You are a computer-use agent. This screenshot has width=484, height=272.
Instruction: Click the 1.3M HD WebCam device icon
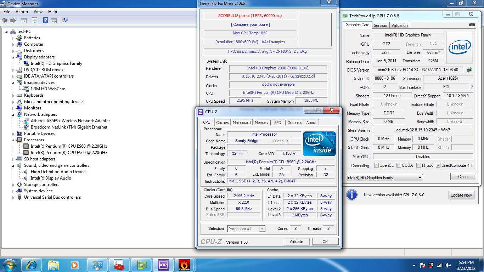pyautogui.click(x=26, y=89)
